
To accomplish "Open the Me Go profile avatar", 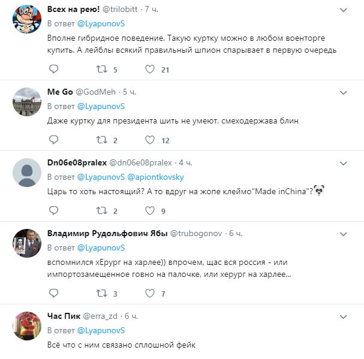I will click(26, 102).
